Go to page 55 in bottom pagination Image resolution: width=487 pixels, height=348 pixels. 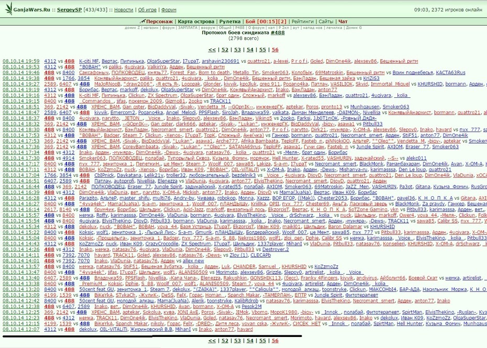[262, 341]
